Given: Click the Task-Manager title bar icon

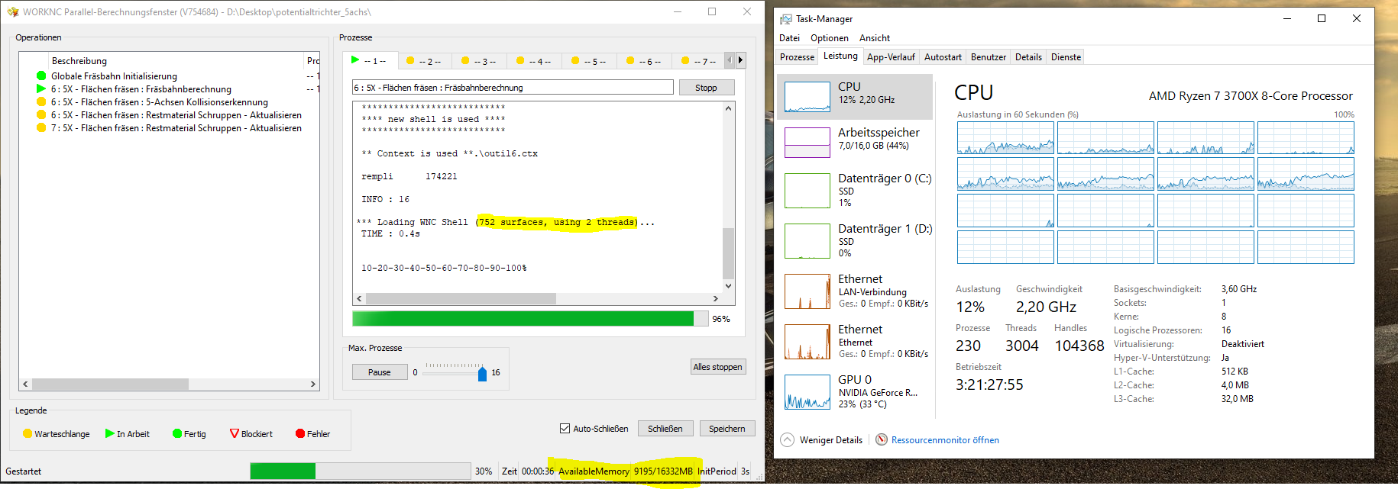Looking at the screenshot, I should (786, 18).
